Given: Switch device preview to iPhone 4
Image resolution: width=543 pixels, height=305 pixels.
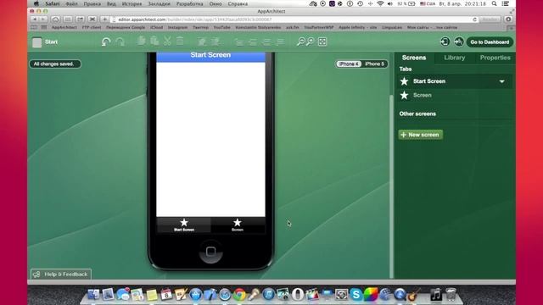Looking at the screenshot, I should coord(349,64).
